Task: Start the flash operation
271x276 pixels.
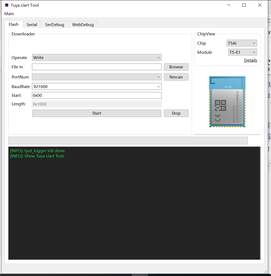Action: pyautogui.click(x=97, y=113)
